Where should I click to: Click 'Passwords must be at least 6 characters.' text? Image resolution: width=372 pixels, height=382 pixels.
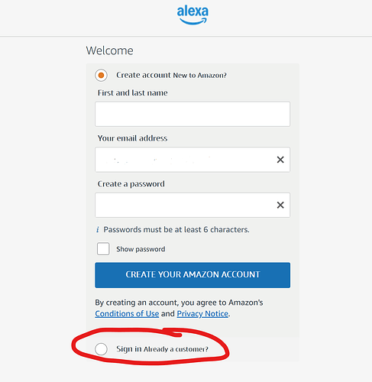pyautogui.click(x=176, y=230)
